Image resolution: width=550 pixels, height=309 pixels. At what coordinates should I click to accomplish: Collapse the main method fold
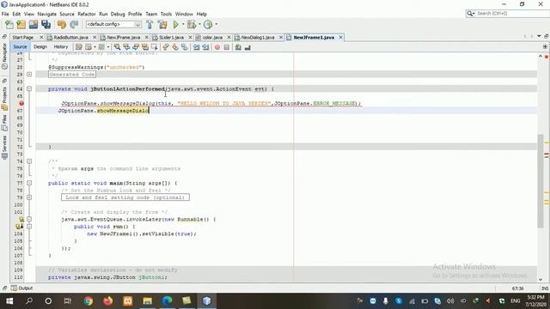click(29, 183)
